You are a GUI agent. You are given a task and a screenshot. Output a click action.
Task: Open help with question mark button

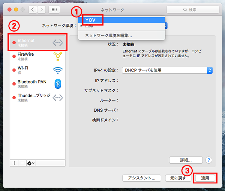209,160
